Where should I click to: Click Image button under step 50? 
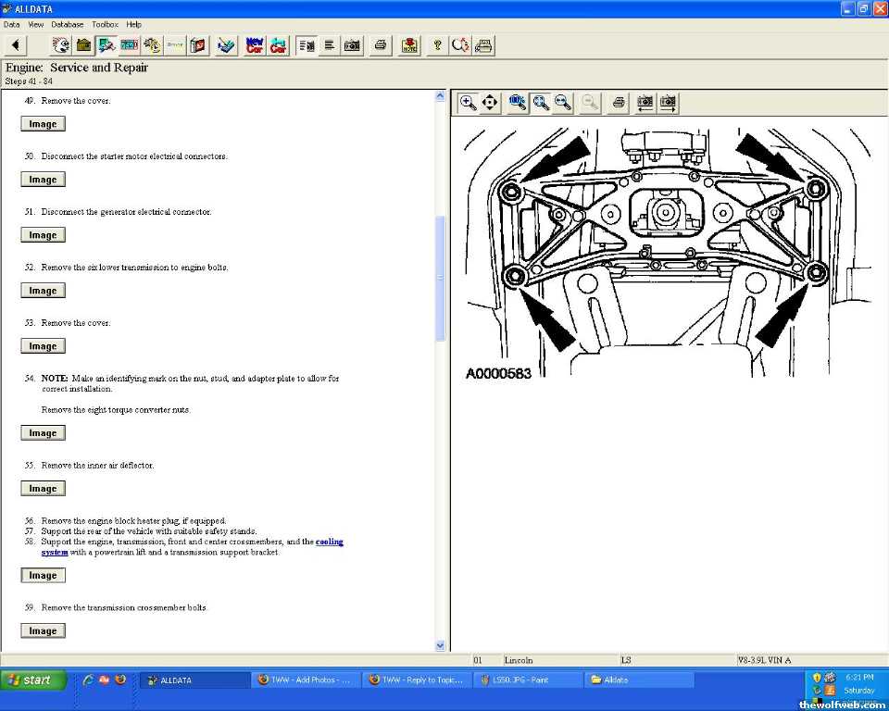pyautogui.click(x=43, y=180)
